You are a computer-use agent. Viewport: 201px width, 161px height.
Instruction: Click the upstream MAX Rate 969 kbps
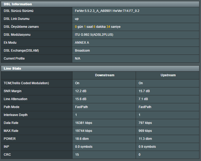[x=145, y=131]
